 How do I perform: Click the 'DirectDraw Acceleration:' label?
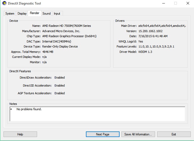[x=36, y=78]
